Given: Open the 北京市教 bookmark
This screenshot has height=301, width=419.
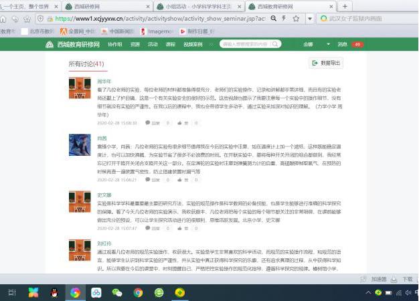Looking at the screenshot, I should tap(37, 31).
